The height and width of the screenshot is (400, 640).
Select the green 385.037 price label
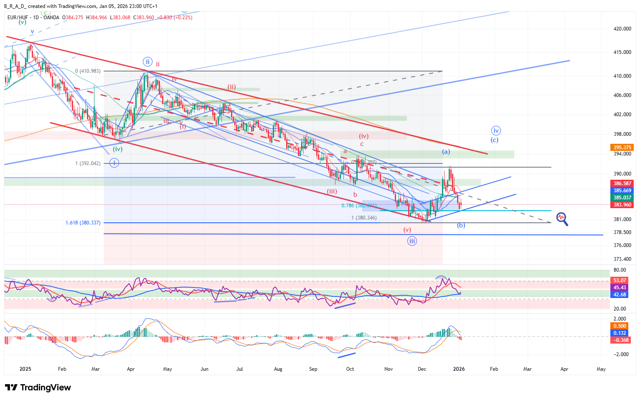(x=622, y=198)
